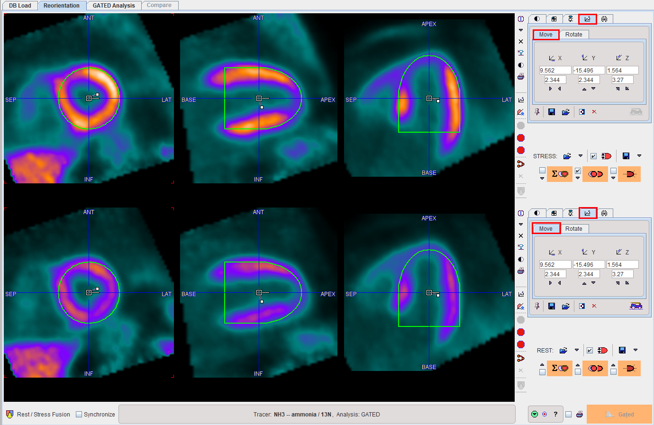Image resolution: width=654 pixels, height=425 pixels.
Task: Click the REST automatic reorientation truck icon
Action: [636, 306]
